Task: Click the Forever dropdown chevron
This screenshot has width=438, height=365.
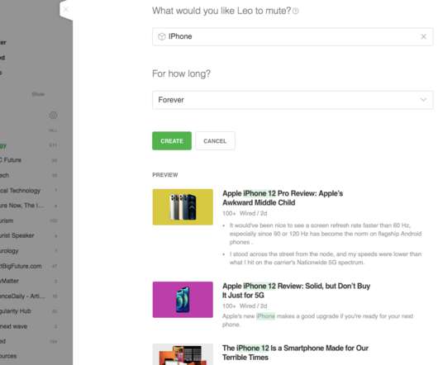Action: point(423,100)
